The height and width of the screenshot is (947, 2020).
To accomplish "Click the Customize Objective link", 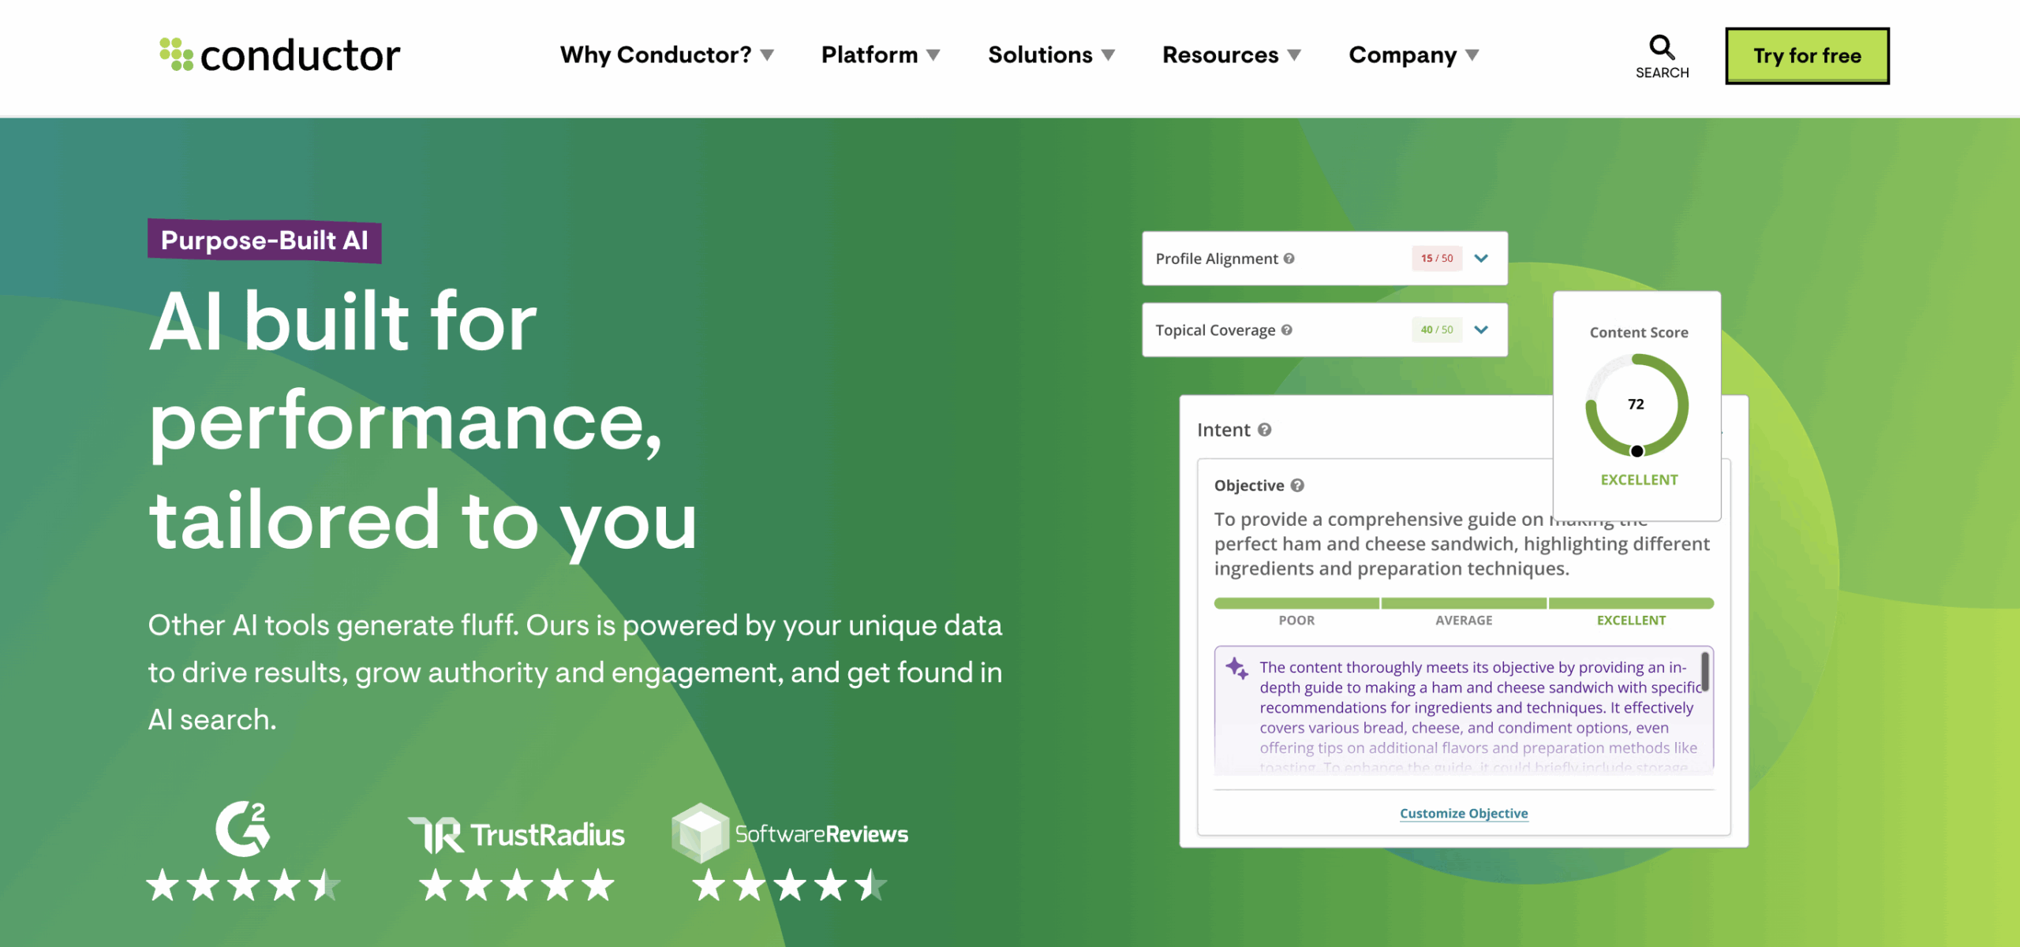I will [x=1463, y=813].
